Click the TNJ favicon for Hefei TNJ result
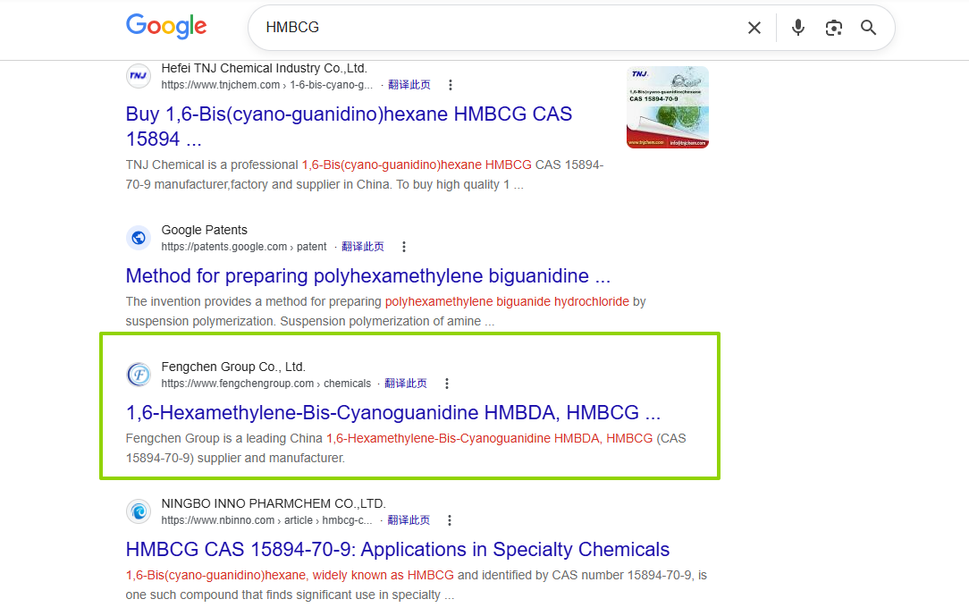Viewport: 969px width, 616px height. (139, 76)
